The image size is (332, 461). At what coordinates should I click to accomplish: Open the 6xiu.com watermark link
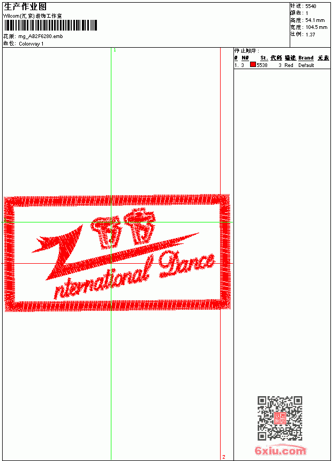click(281, 450)
